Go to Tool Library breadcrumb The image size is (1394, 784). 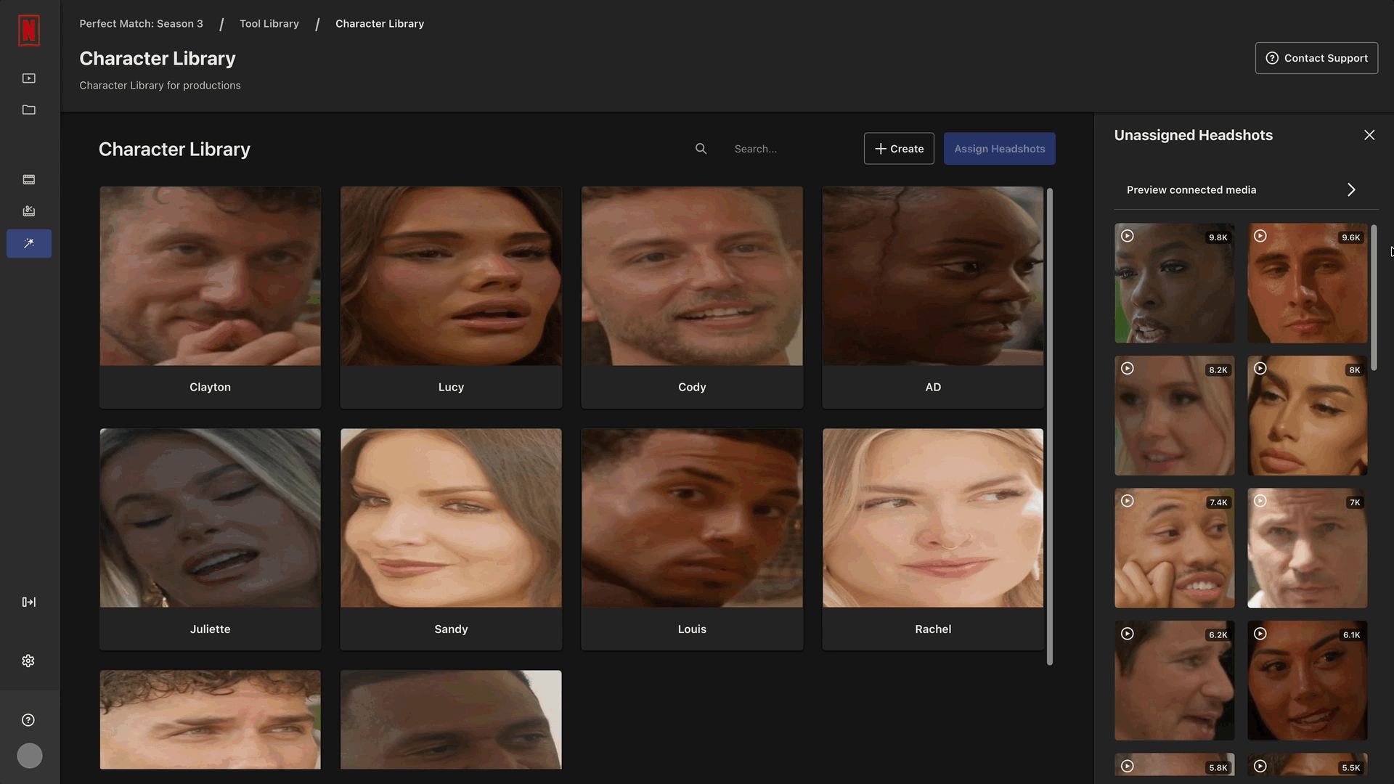coord(269,24)
